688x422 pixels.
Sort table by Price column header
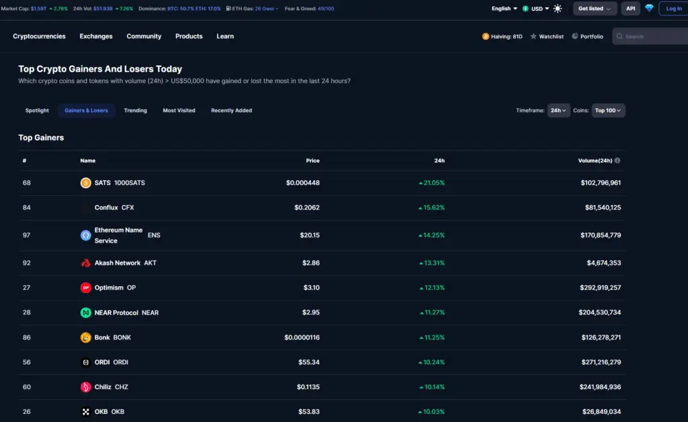pos(312,161)
